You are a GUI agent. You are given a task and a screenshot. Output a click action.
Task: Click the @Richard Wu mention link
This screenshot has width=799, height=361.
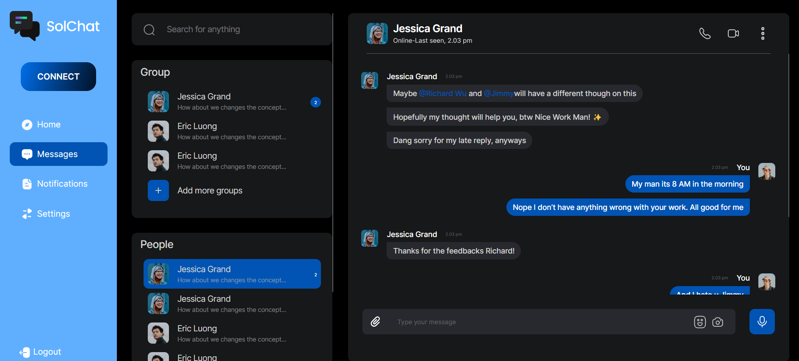[442, 94]
